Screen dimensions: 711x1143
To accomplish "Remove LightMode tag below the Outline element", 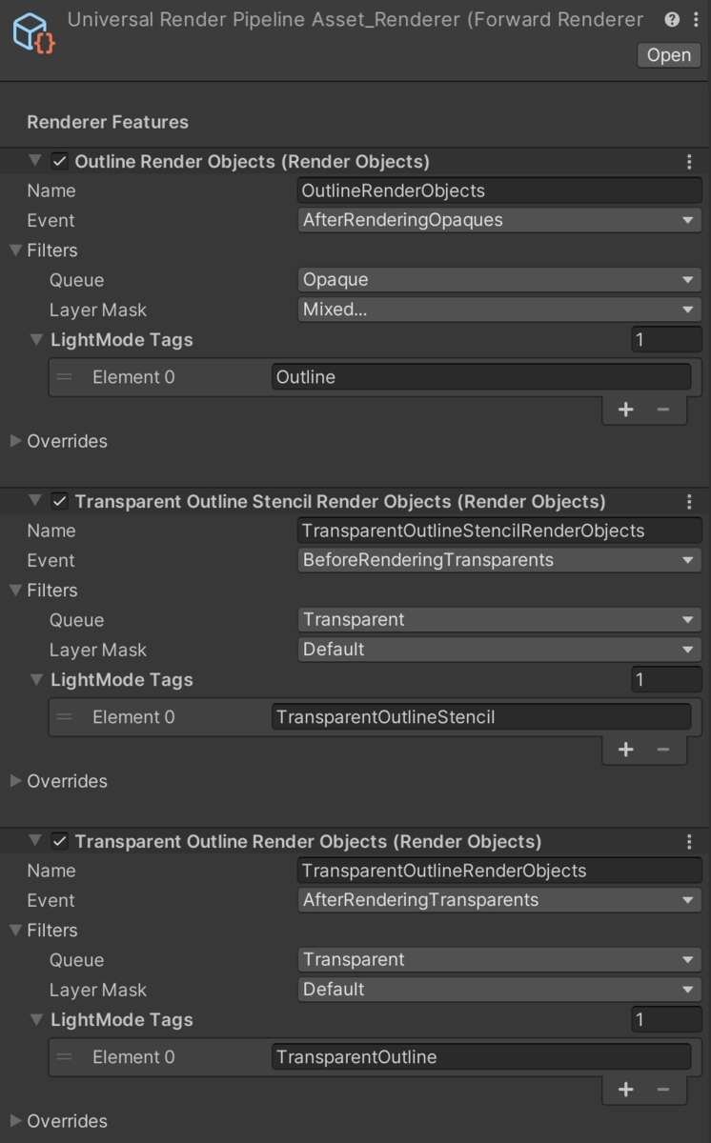I will click(x=663, y=410).
